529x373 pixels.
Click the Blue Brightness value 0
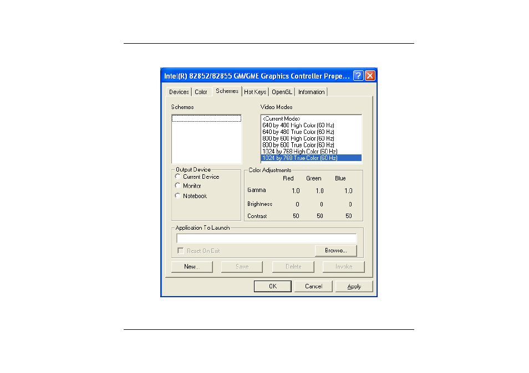(350, 204)
